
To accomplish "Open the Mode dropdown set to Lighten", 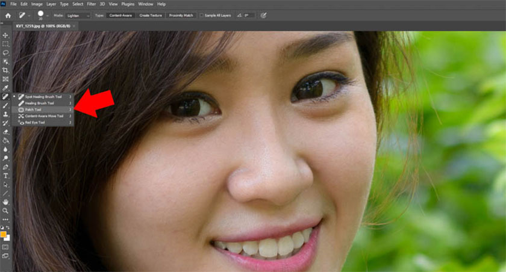I will point(78,16).
